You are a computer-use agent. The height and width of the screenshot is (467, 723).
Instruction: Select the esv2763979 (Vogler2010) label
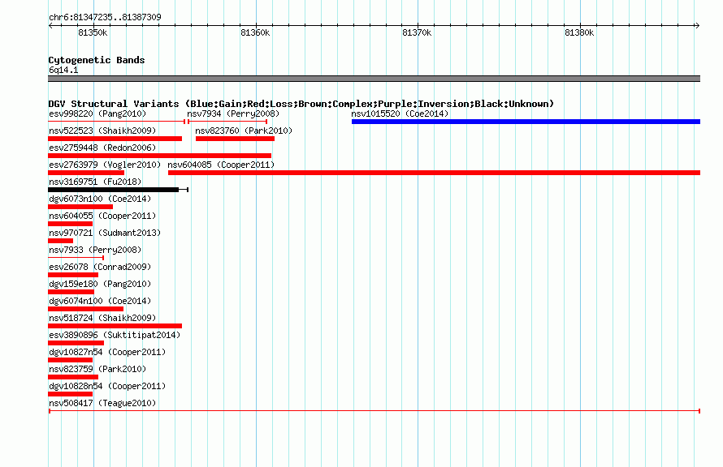tap(105, 165)
